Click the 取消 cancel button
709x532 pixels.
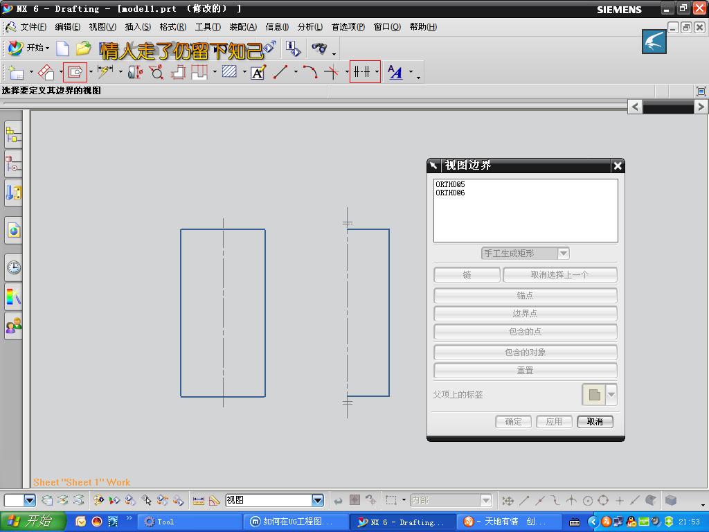pyautogui.click(x=595, y=422)
